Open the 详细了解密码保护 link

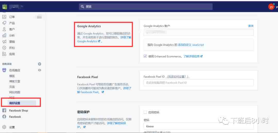[x=102, y=125]
